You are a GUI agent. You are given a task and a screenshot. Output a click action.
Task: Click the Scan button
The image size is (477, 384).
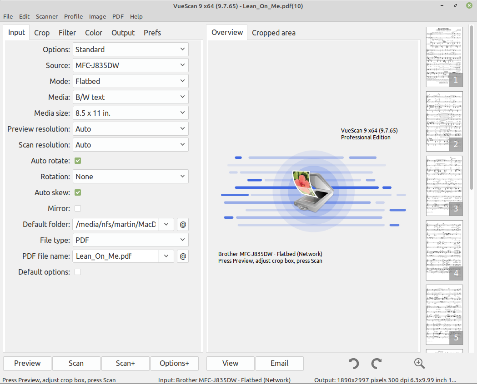coord(76,364)
